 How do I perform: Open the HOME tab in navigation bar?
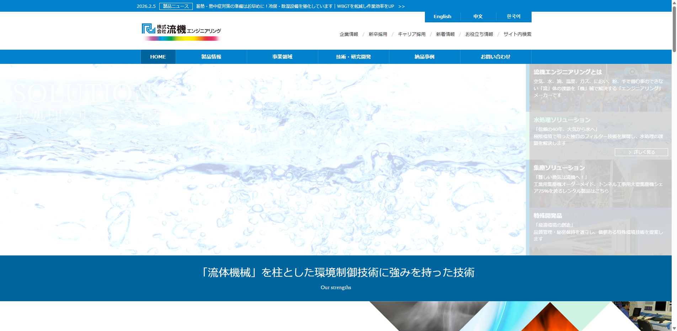(158, 57)
